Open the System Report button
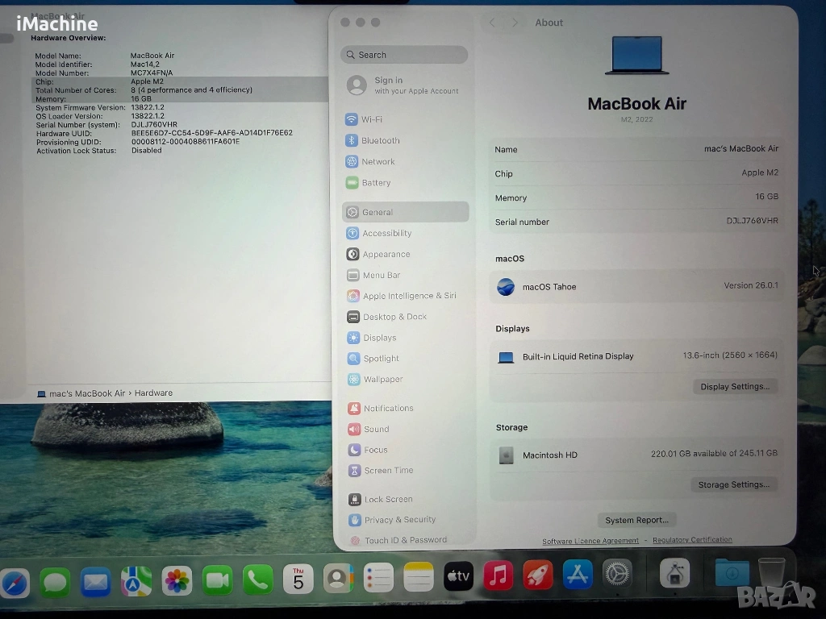Image resolution: width=826 pixels, height=619 pixels. tap(636, 520)
